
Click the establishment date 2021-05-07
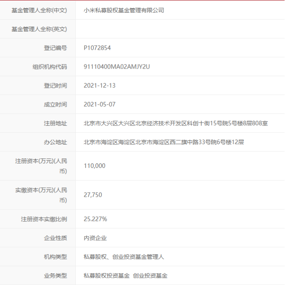click(x=100, y=104)
